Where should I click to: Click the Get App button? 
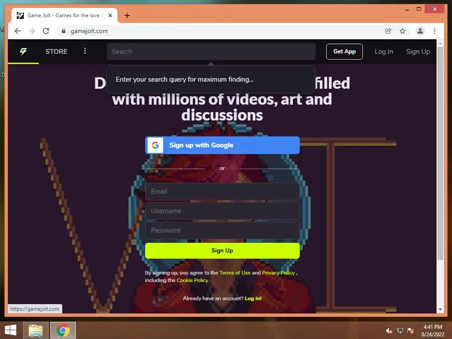[x=344, y=52]
